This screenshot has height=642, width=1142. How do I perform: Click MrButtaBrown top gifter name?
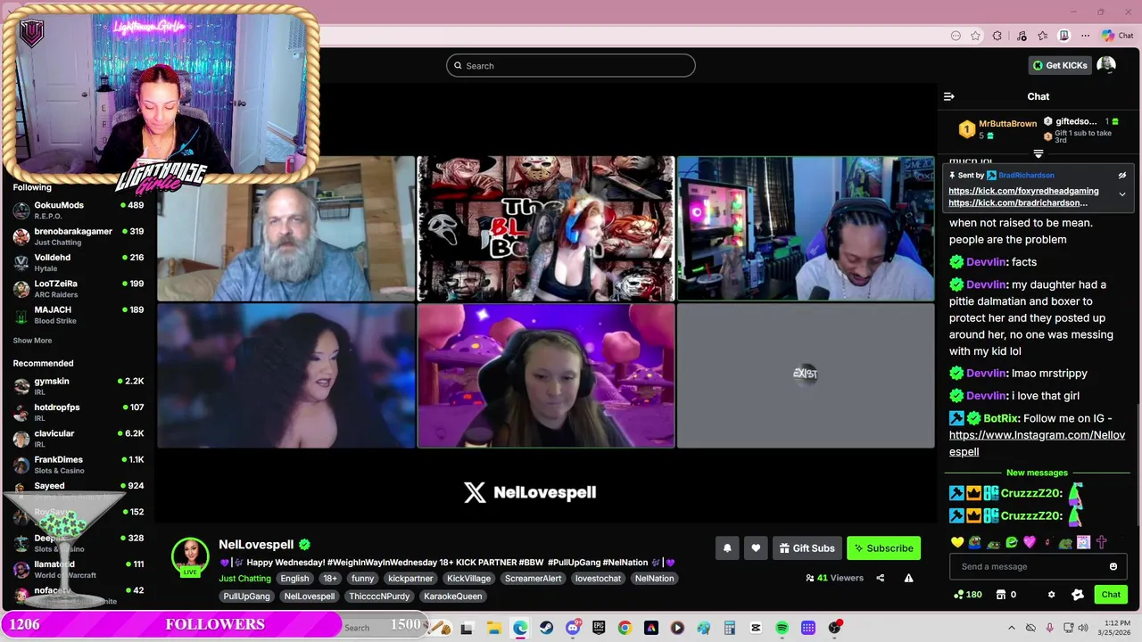1007,124
